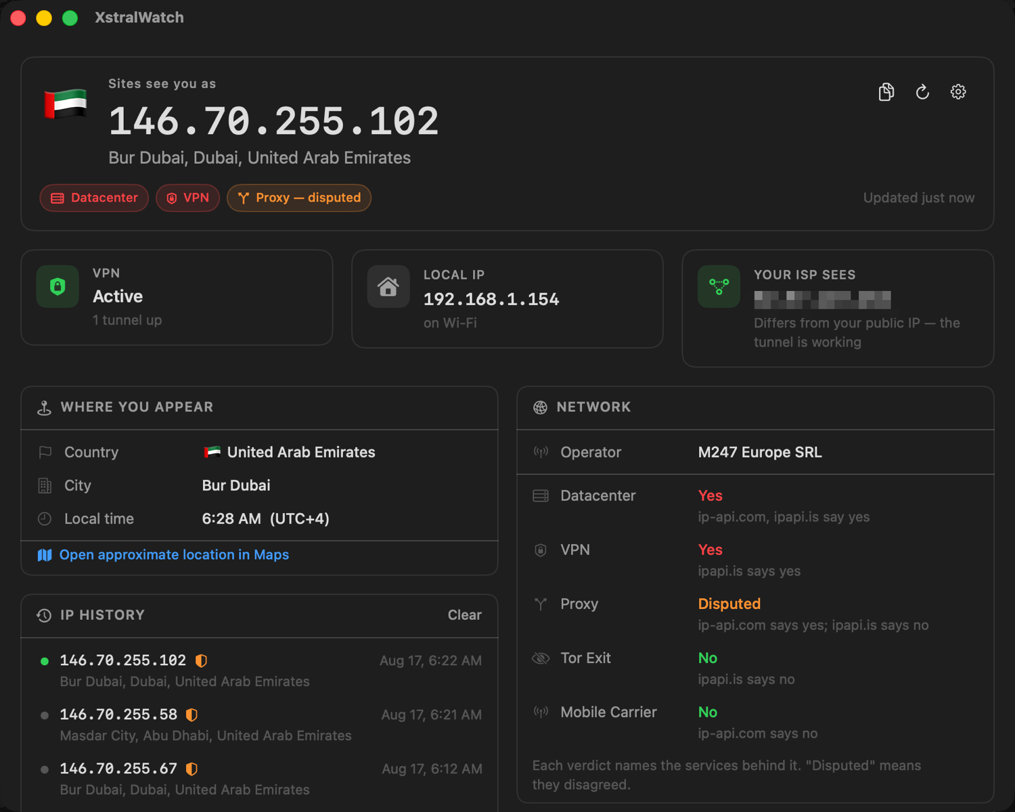Click the UAE flag next to the IP

point(66,104)
